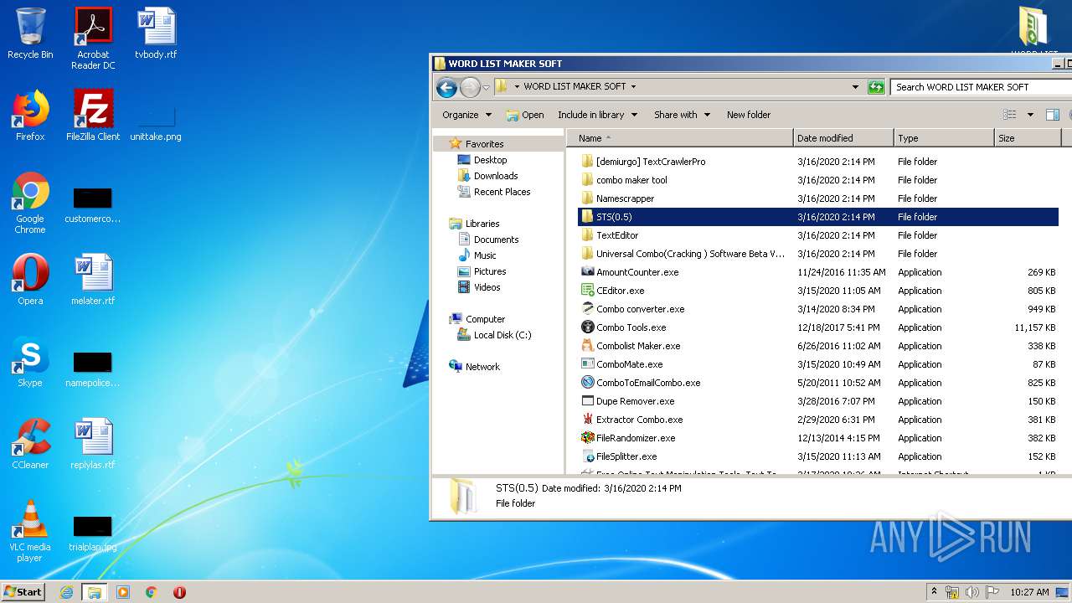Open the recent pages dropdown arrow
The height and width of the screenshot is (603, 1072).
pyautogui.click(x=486, y=87)
